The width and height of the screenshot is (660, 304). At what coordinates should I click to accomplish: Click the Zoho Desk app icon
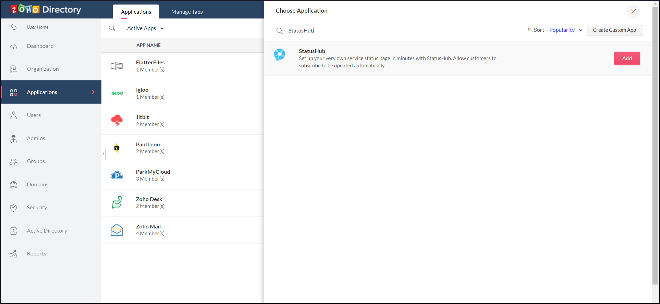point(117,202)
